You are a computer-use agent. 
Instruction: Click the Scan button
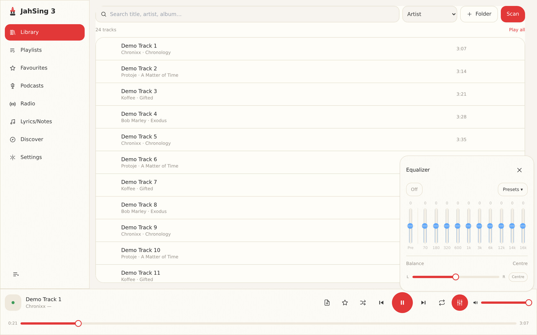(x=513, y=14)
